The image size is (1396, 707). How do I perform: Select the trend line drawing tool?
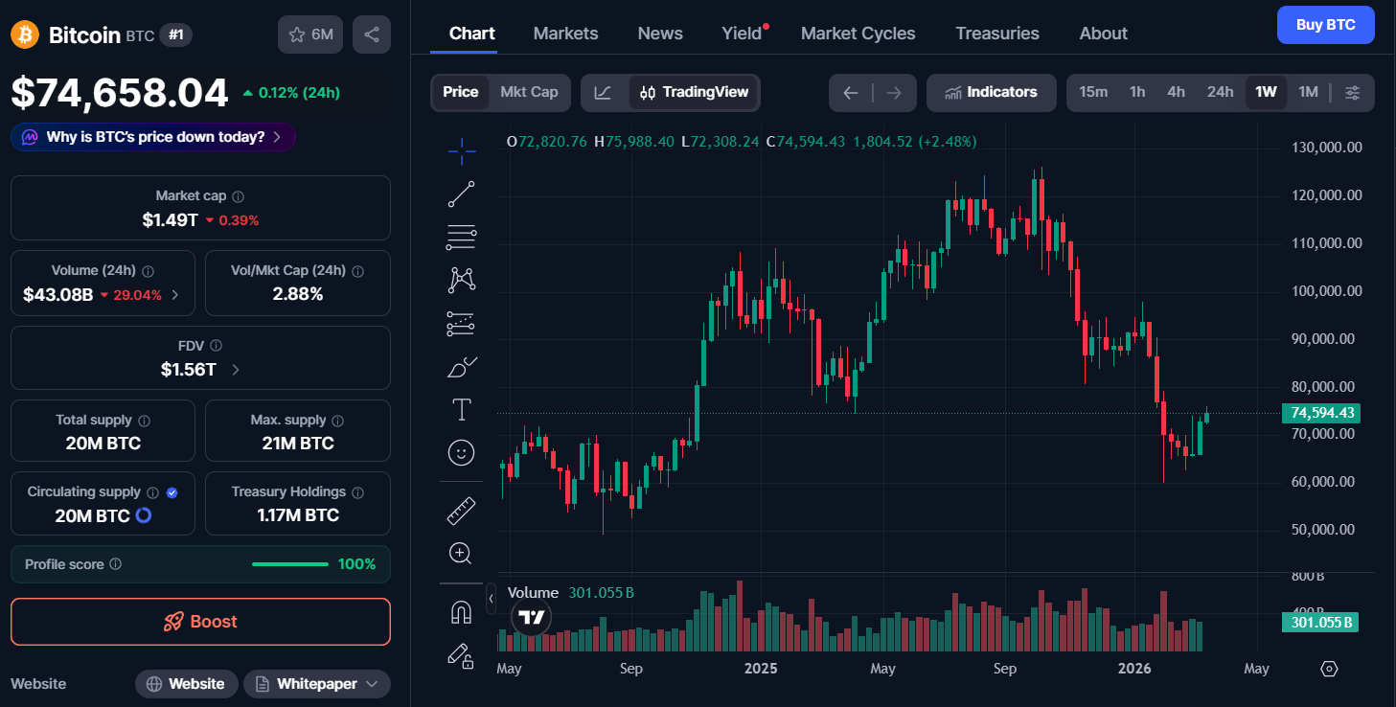(461, 194)
